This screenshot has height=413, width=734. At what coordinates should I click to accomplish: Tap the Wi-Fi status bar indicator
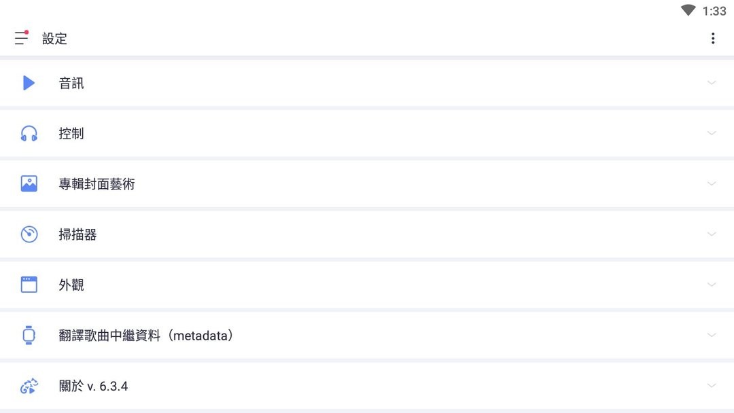click(688, 10)
